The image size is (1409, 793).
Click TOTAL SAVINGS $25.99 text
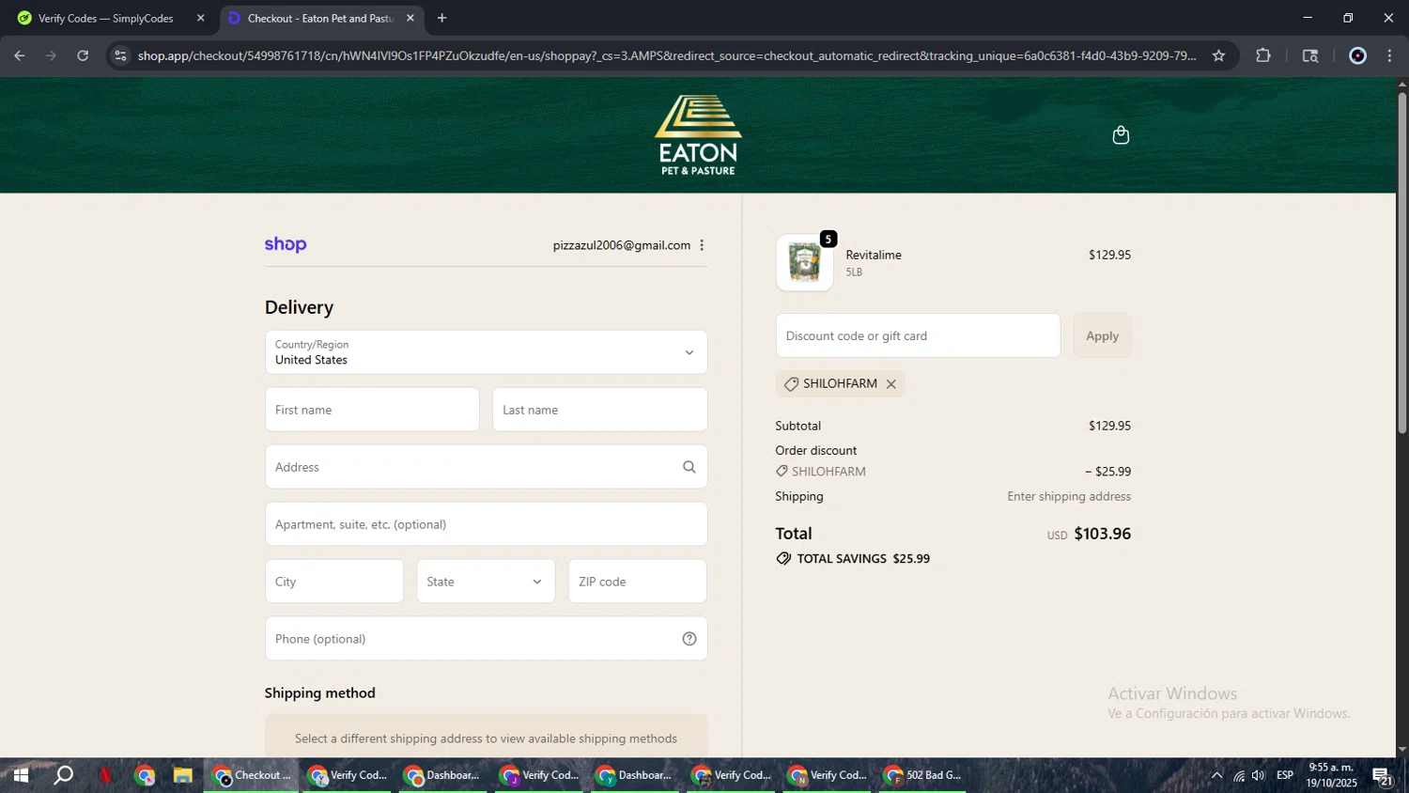(x=863, y=559)
